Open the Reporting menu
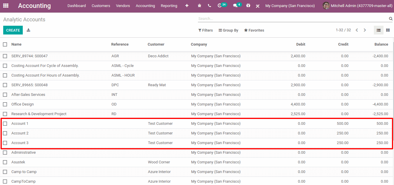 click(x=169, y=6)
